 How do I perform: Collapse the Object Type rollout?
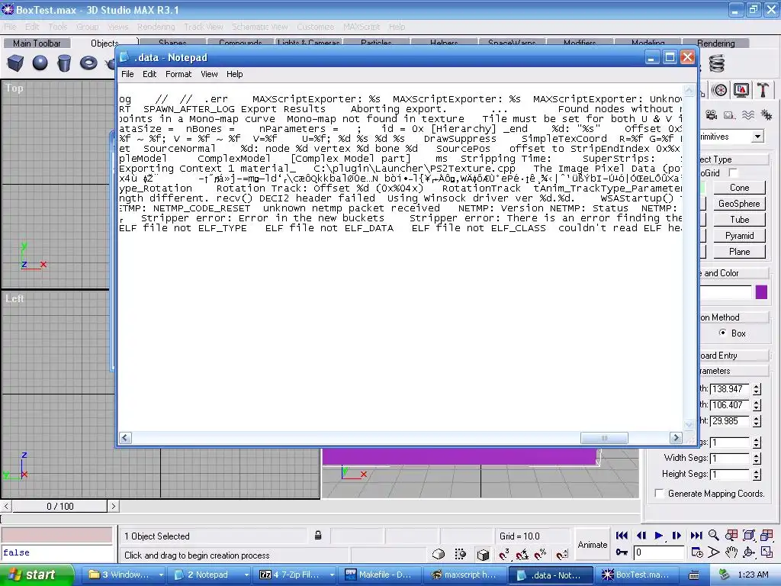coord(734,159)
